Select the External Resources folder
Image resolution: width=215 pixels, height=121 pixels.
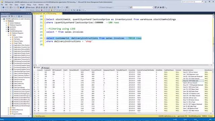coord(17,110)
